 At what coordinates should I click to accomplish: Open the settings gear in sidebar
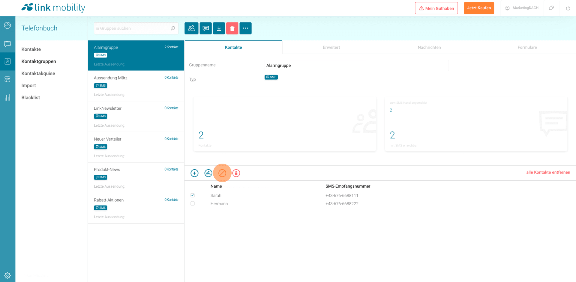[7, 275]
